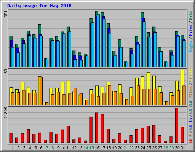Select green day 15 label
Screen dimensions: 195x152
(91, 148)
